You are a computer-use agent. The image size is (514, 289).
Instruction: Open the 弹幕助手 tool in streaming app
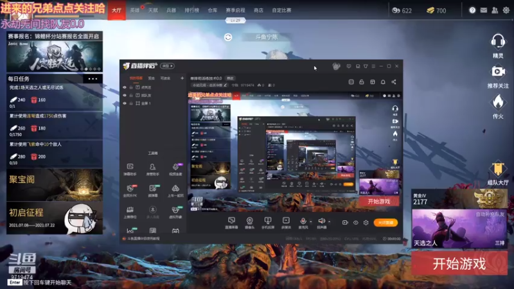pos(130,170)
